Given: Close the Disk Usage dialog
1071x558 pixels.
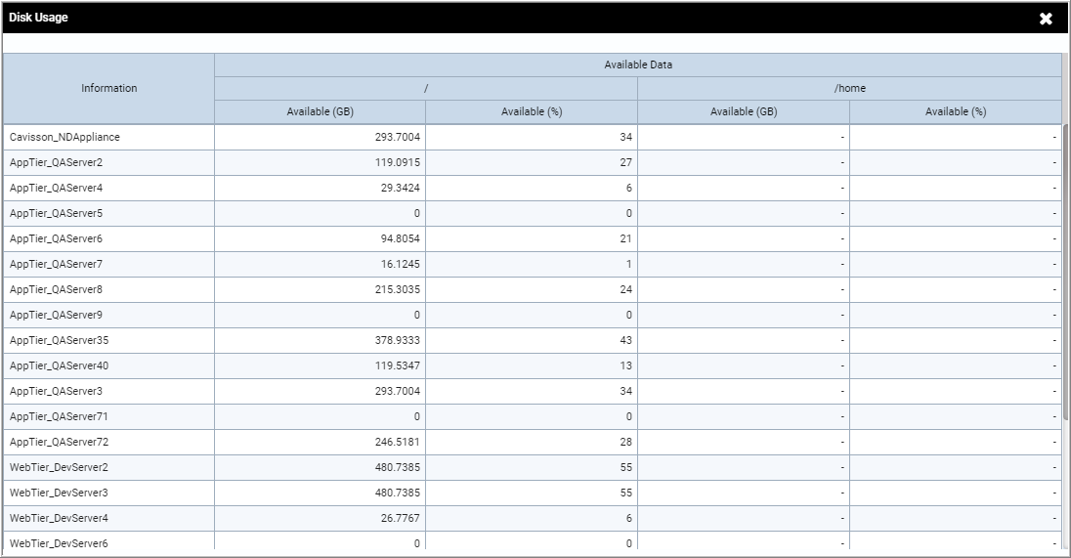Looking at the screenshot, I should pyautogui.click(x=1046, y=19).
